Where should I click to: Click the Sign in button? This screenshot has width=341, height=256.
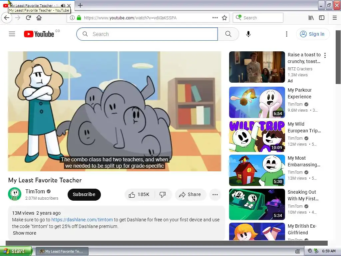(313, 34)
